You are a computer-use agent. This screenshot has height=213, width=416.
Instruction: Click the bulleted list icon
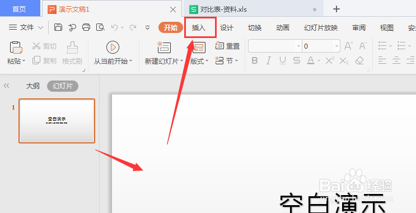click(x=382, y=46)
